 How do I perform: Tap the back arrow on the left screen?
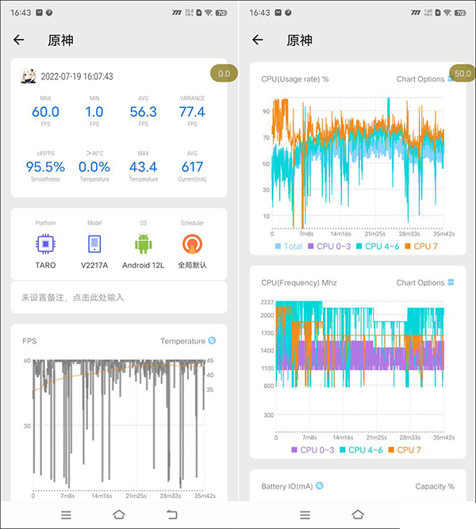pos(19,40)
